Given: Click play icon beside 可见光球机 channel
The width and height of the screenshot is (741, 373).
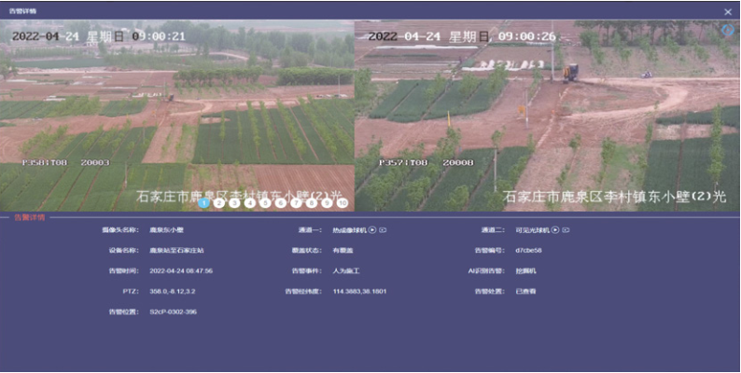Looking at the screenshot, I should click(x=555, y=229).
